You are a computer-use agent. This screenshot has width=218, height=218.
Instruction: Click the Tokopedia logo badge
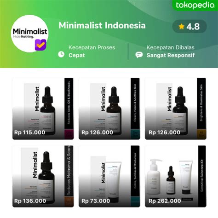(x=195, y=6)
